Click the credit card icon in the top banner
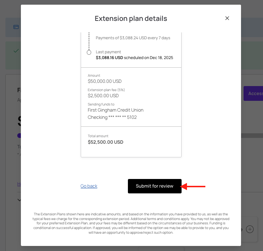This screenshot has width=263, height=251. coord(16,27)
